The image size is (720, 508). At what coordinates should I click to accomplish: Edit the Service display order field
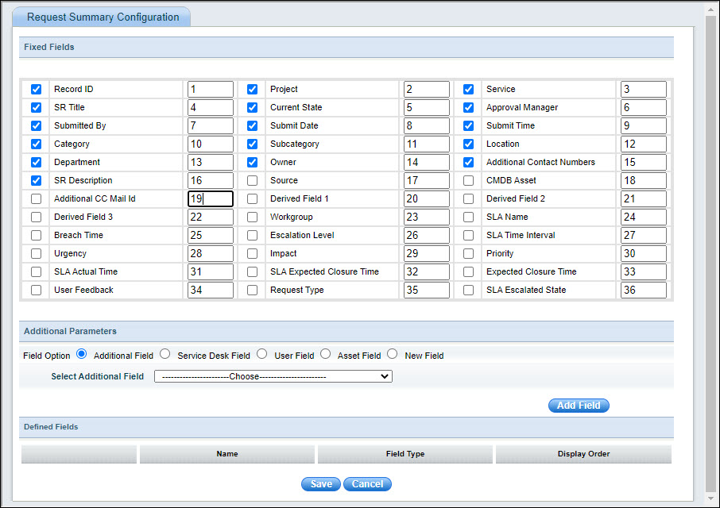coord(644,90)
